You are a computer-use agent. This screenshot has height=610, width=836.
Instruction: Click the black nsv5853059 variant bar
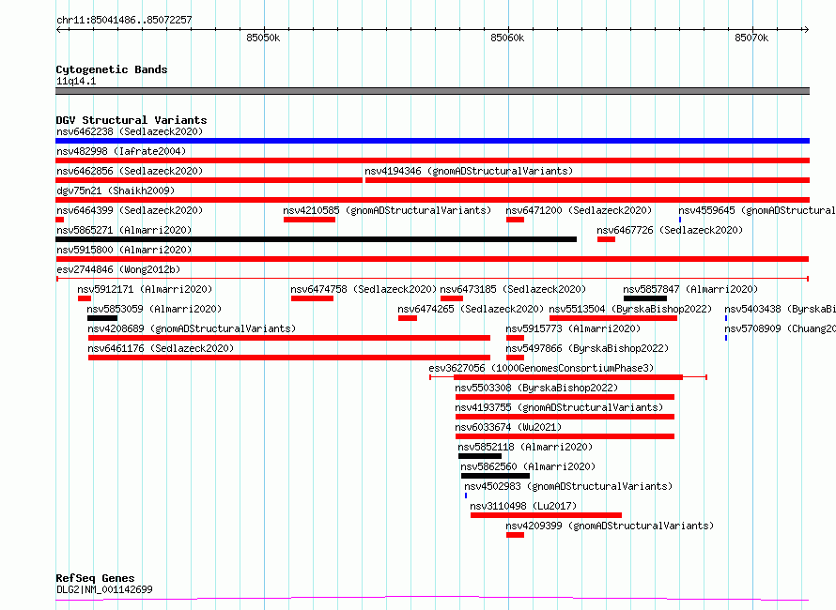click(x=102, y=318)
